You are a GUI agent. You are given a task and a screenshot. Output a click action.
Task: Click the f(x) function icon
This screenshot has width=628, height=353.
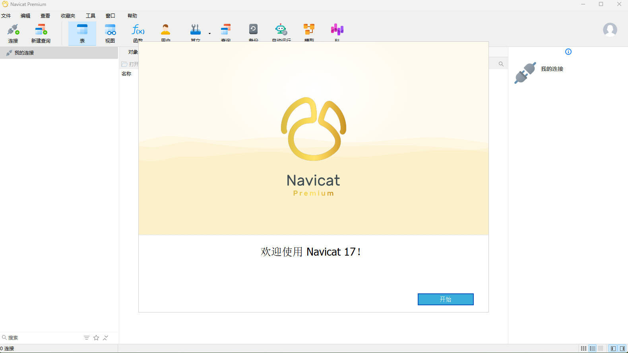pyautogui.click(x=138, y=30)
